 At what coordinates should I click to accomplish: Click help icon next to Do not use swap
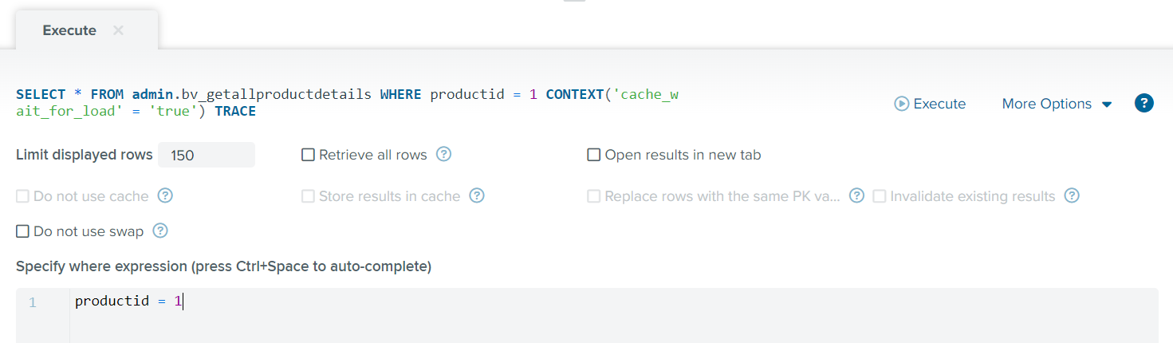(x=160, y=231)
